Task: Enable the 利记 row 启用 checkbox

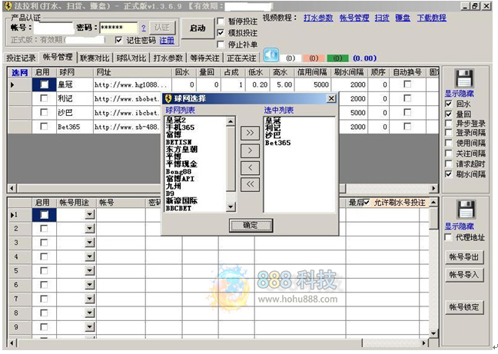Action: [44, 98]
